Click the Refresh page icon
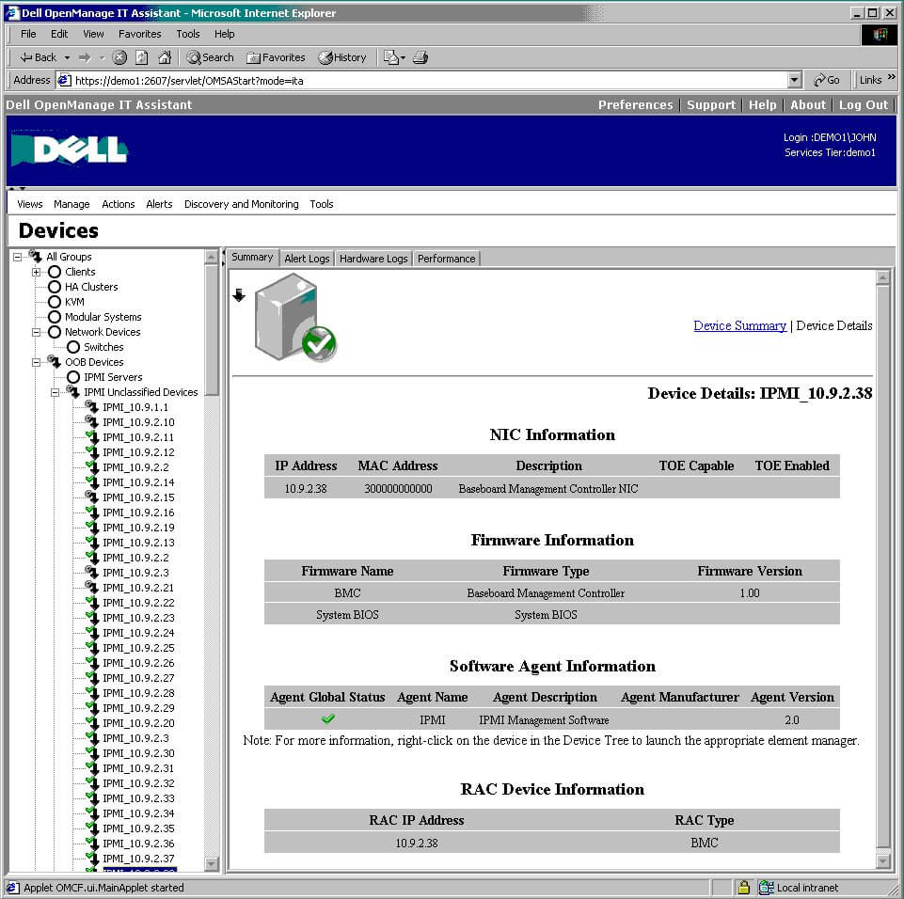The image size is (904, 899). tap(142, 57)
